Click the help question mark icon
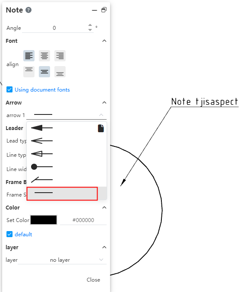The height and width of the screenshot is (292, 249). tap(28, 10)
